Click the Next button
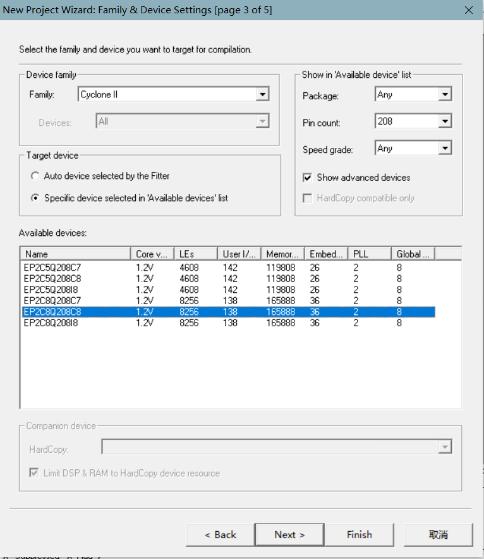Image resolution: width=484 pixels, height=559 pixels. [x=289, y=534]
